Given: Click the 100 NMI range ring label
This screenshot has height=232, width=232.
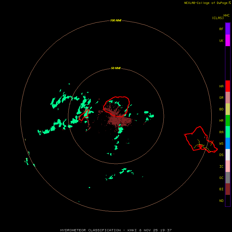Looking at the screenshot, I should [116, 20].
